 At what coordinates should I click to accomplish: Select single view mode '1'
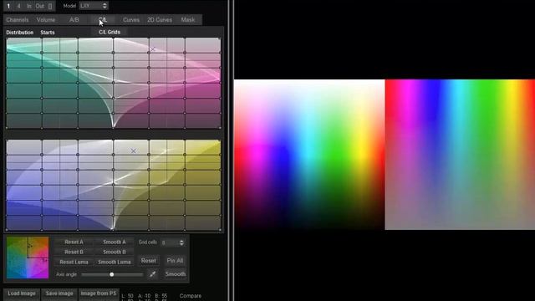(8, 6)
